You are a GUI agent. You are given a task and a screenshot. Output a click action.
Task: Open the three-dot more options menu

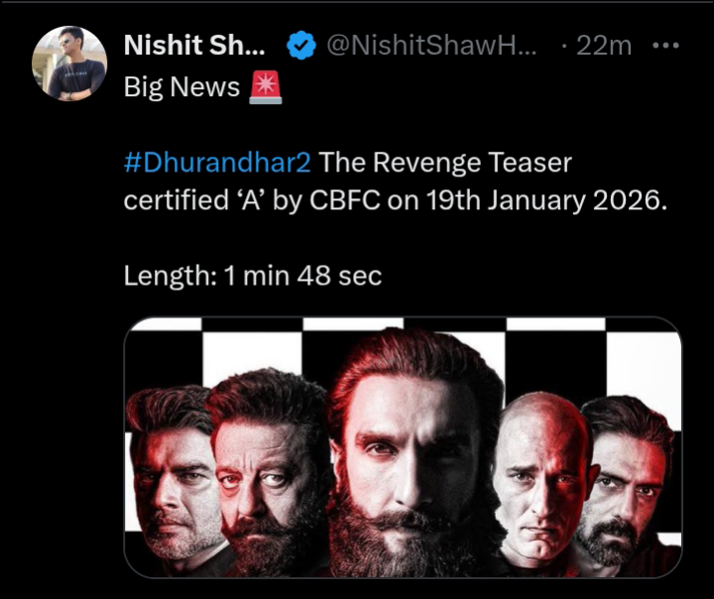click(x=663, y=46)
